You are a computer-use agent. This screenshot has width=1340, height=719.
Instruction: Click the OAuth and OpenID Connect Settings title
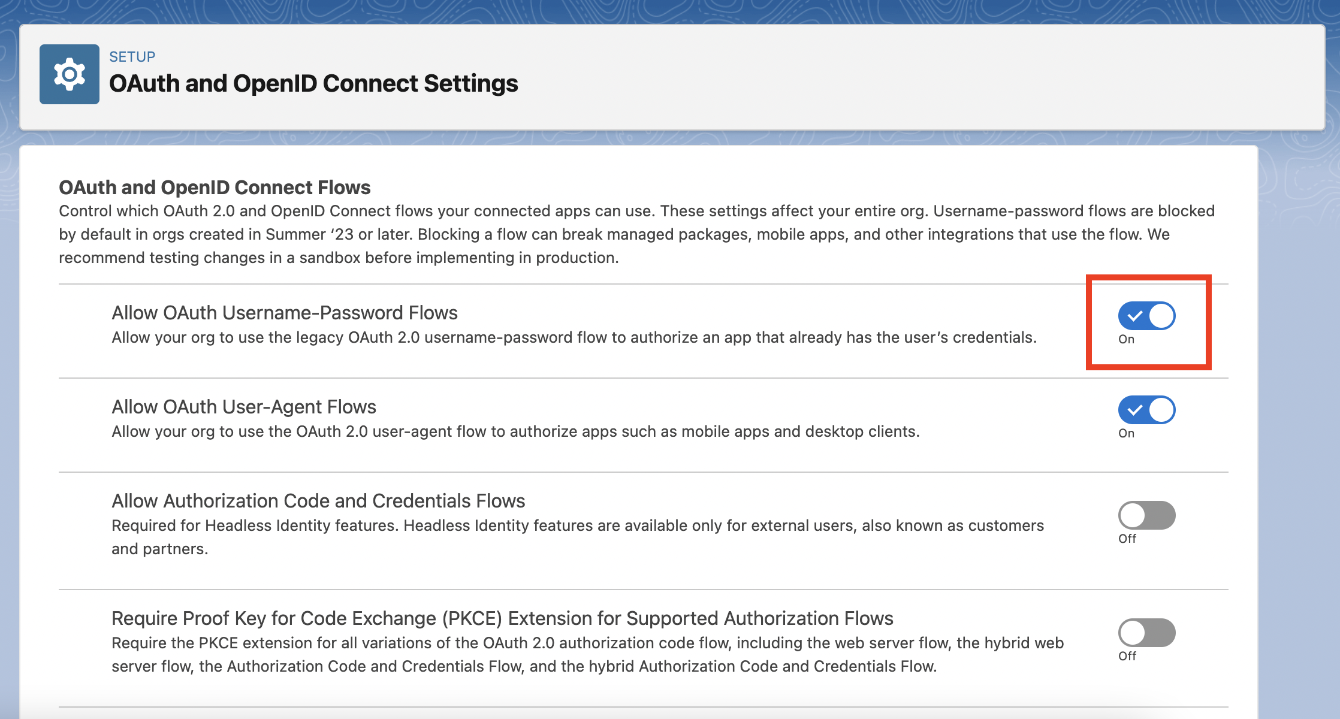click(313, 84)
